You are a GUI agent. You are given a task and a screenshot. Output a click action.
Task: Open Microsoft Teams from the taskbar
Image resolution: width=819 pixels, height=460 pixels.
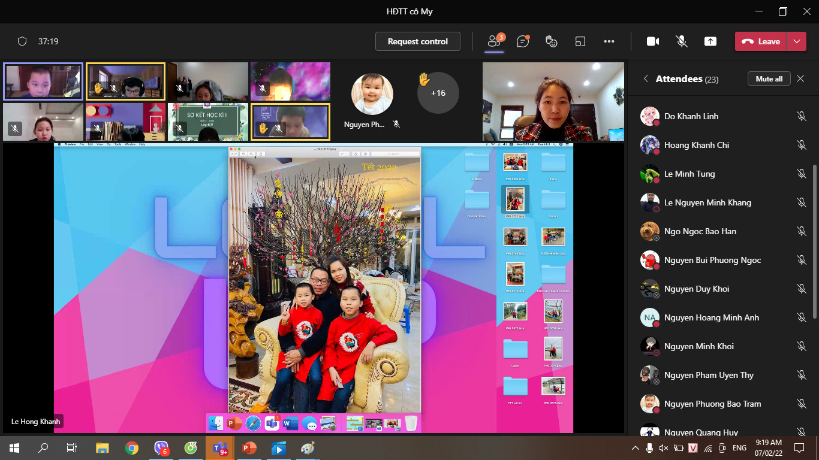tap(220, 448)
